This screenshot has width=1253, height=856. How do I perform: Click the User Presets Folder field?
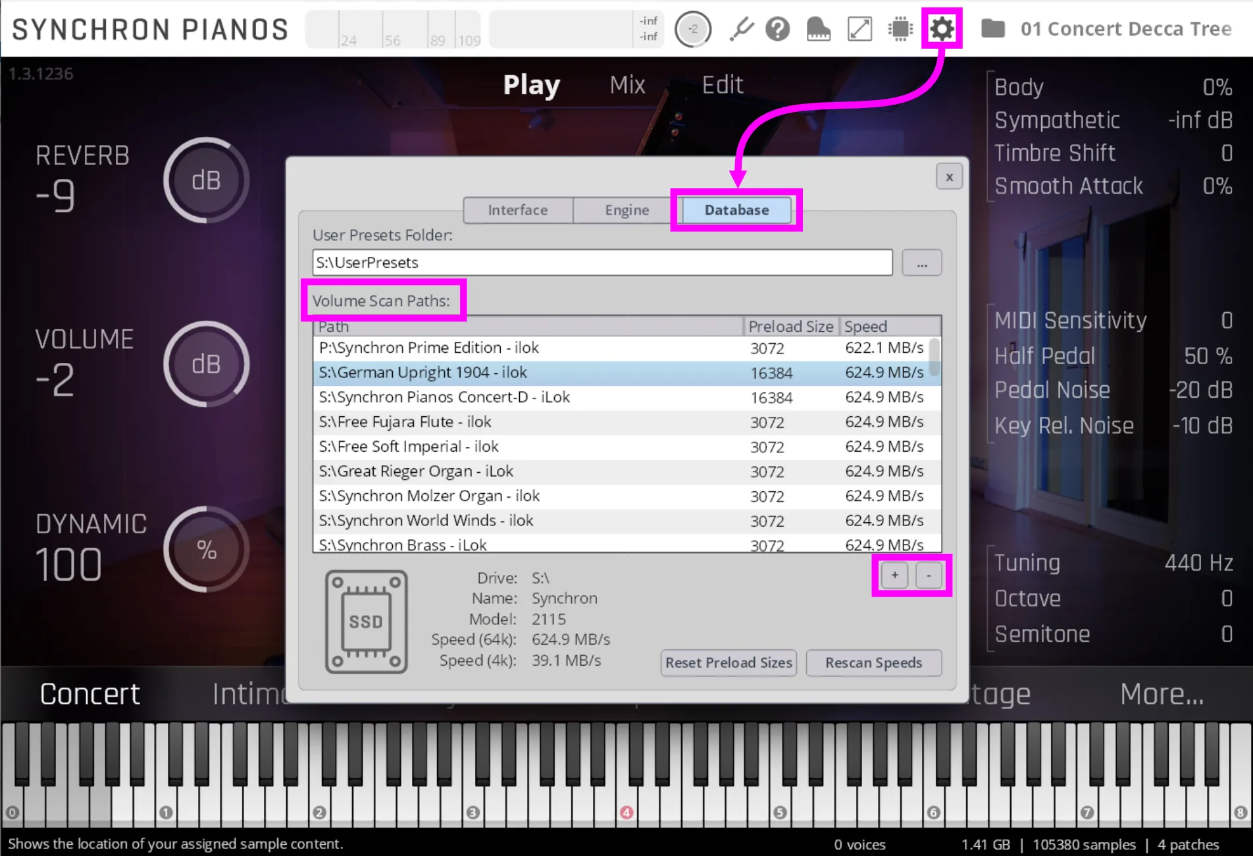coord(602,263)
